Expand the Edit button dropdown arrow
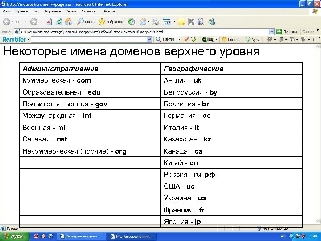The height and width of the screenshot is (241, 321). (174, 21)
